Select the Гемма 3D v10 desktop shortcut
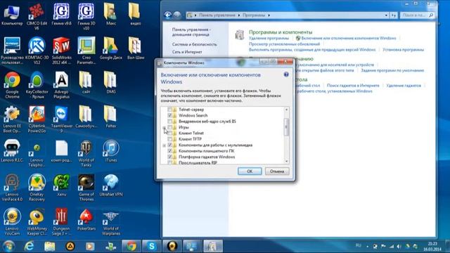The image size is (450, 253). (x=86, y=17)
